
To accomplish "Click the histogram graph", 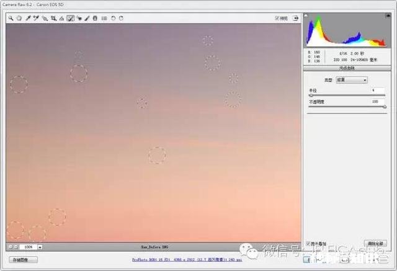I will [347, 30].
